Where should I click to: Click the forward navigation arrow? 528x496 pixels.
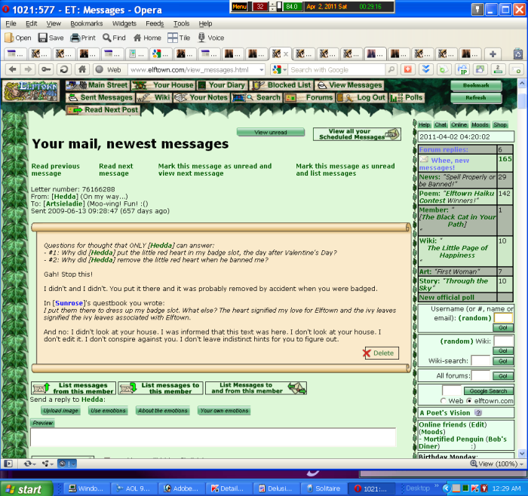pyautogui.click(x=28, y=69)
